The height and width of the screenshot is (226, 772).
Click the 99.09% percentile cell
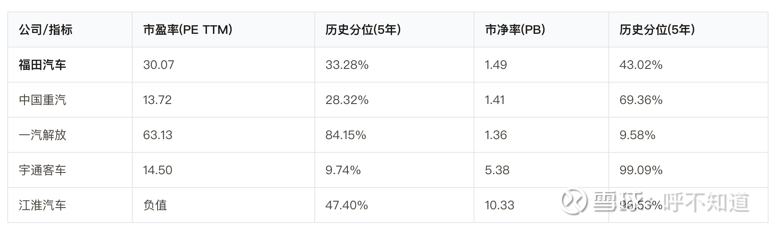(x=641, y=170)
